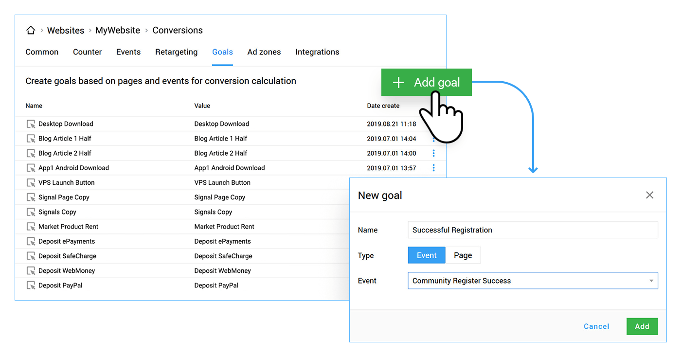This screenshot has width=681, height=356.
Task: Click the home icon in breadcrumb
Action: pos(31,30)
